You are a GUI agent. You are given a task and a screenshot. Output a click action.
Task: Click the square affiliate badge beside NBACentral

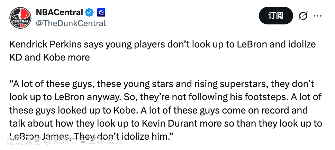pos(101,13)
